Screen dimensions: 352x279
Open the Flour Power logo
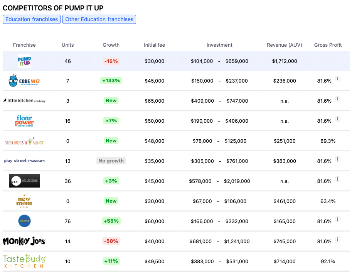pos(24,121)
